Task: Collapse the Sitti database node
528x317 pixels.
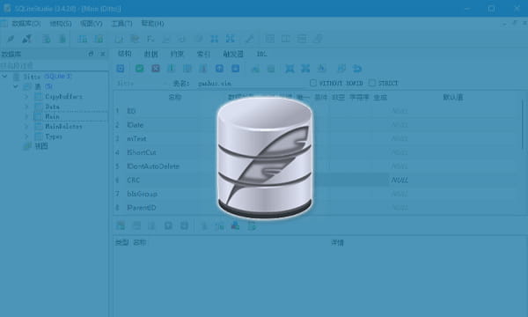Action: pos(4,77)
